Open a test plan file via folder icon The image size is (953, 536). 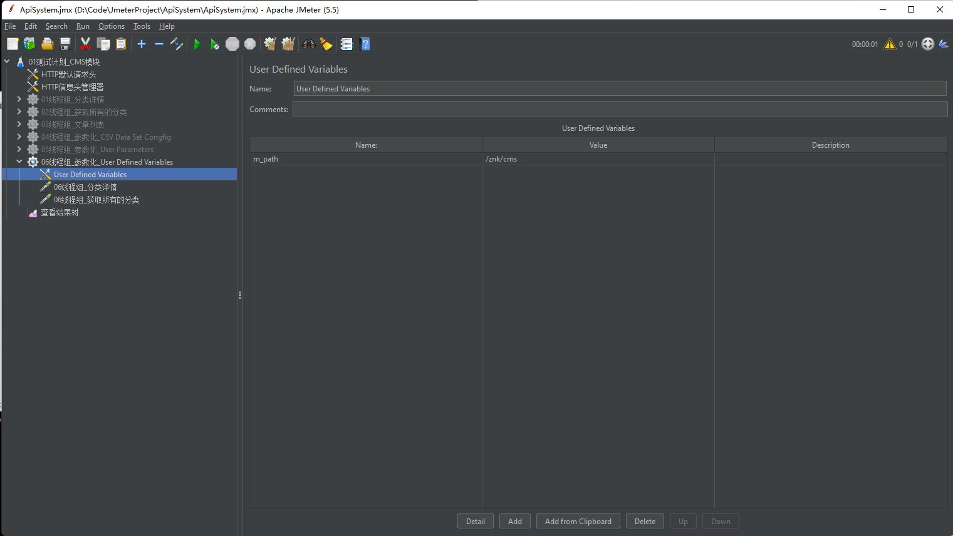click(x=47, y=44)
